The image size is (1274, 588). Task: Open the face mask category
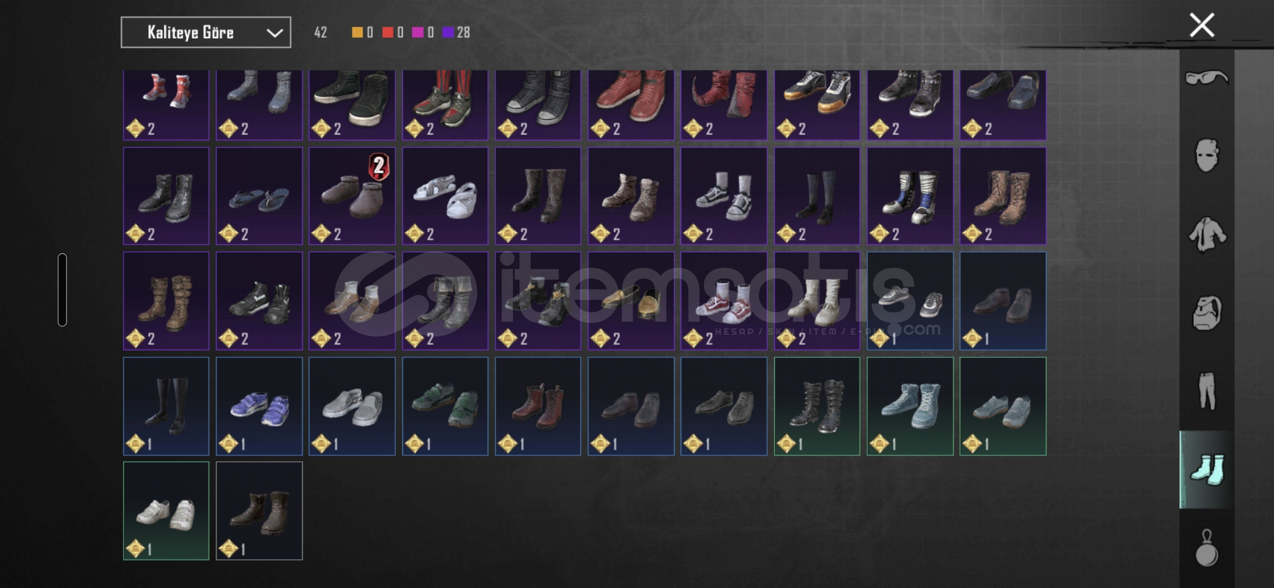coord(1206,156)
